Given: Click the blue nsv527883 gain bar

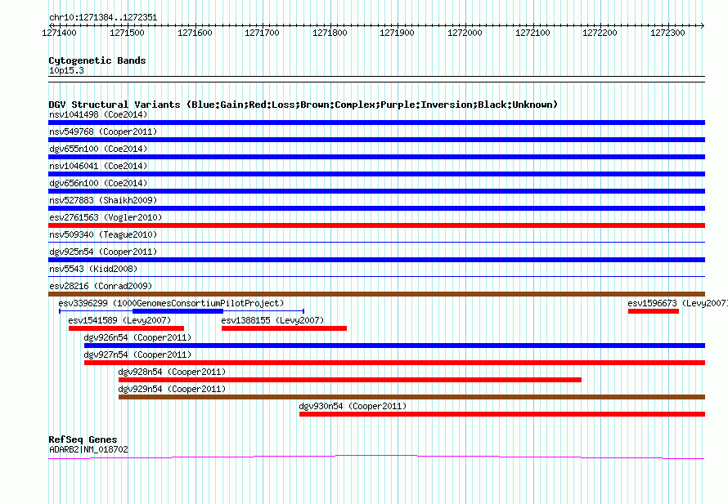Looking at the screenshot, I should 376,208.
